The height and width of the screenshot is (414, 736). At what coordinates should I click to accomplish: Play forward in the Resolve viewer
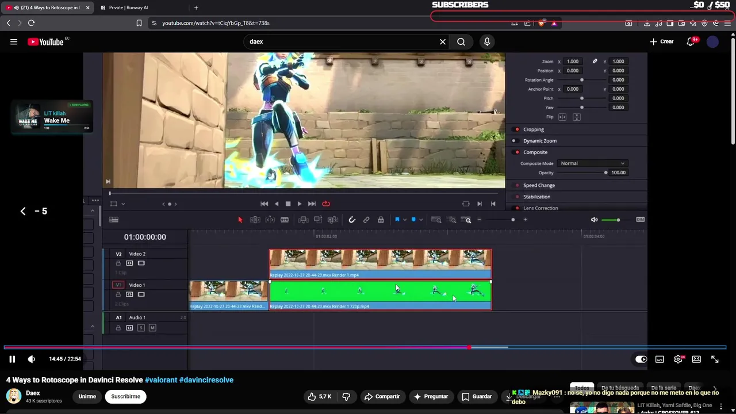coord(300,204)
